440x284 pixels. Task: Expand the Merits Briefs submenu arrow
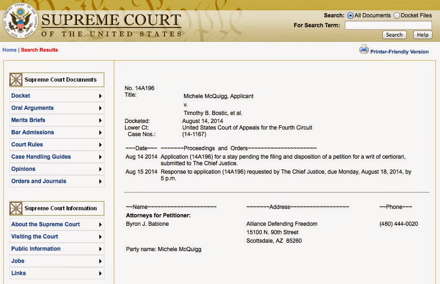point(100,120)
